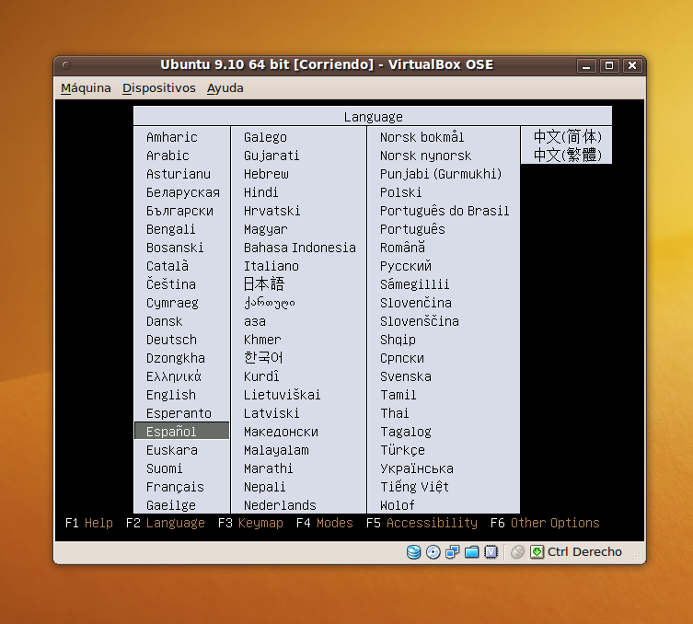Minimize the VirtualBox window

pos(586,66)
